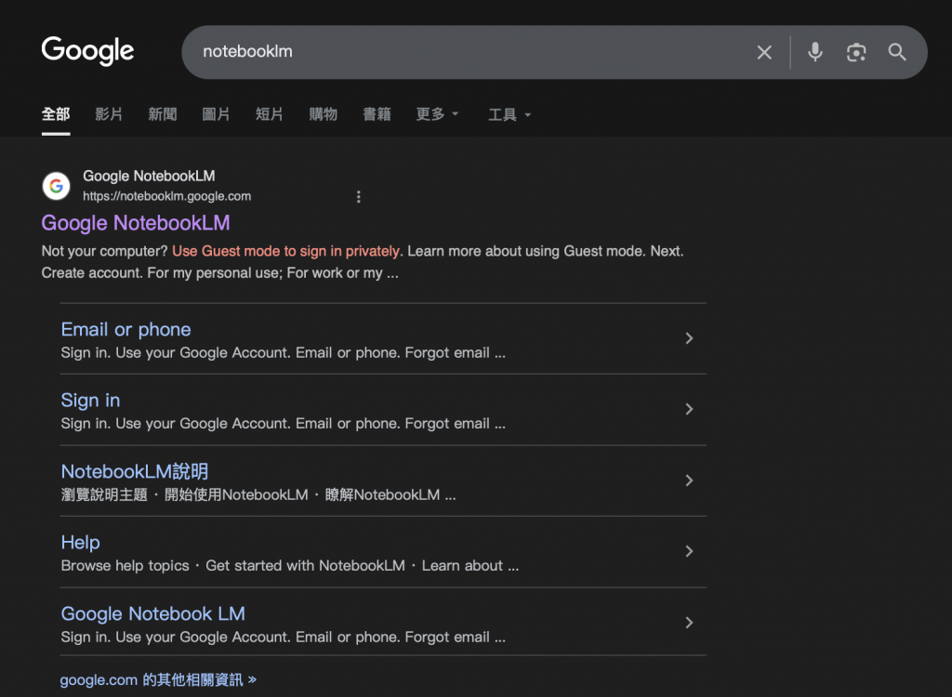Click google.com 的其他相關資訊 link
Viewport: 952px width, 697px height.
click(x=158, y=679)
